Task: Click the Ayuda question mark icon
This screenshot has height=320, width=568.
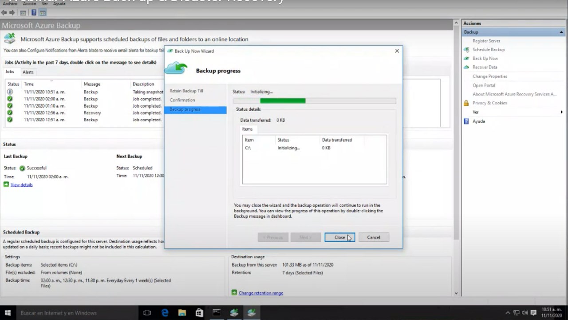Action: point(466,121)
